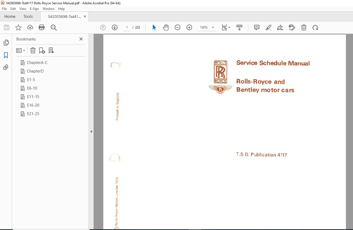The height and width of the screenshot is (230, 353).
Task: Close the 542003698-Tsd41 document tab
Action: 85,17
